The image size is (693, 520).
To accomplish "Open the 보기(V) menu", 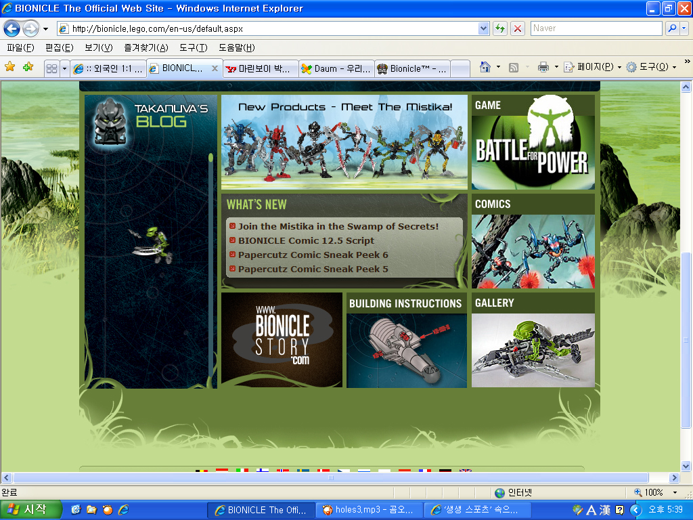I will [99, 47].
